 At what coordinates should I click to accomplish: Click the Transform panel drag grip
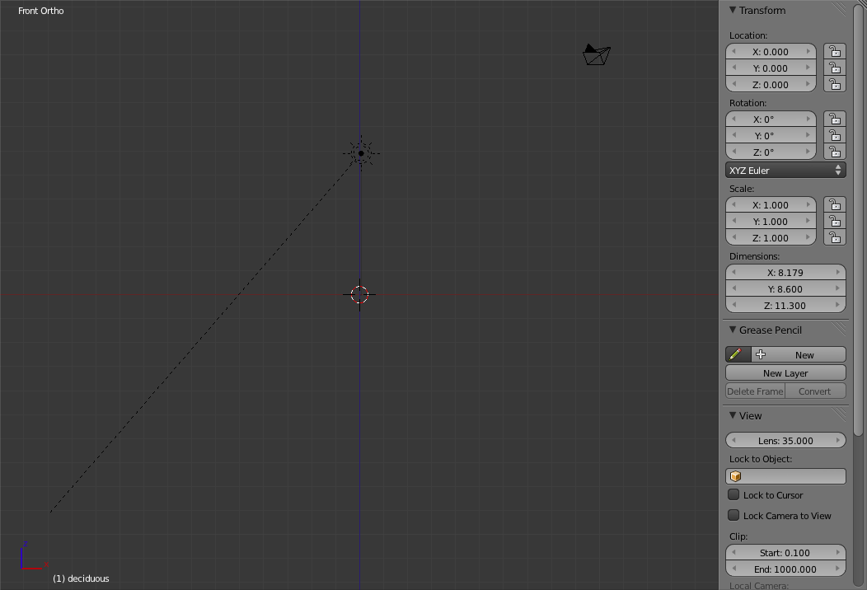pyautogui.click(x=839, y=9)
